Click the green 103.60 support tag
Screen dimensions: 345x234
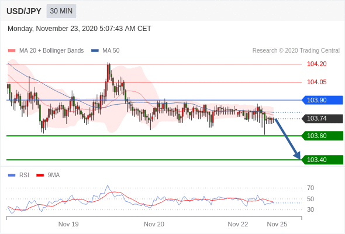click(322, 136)
